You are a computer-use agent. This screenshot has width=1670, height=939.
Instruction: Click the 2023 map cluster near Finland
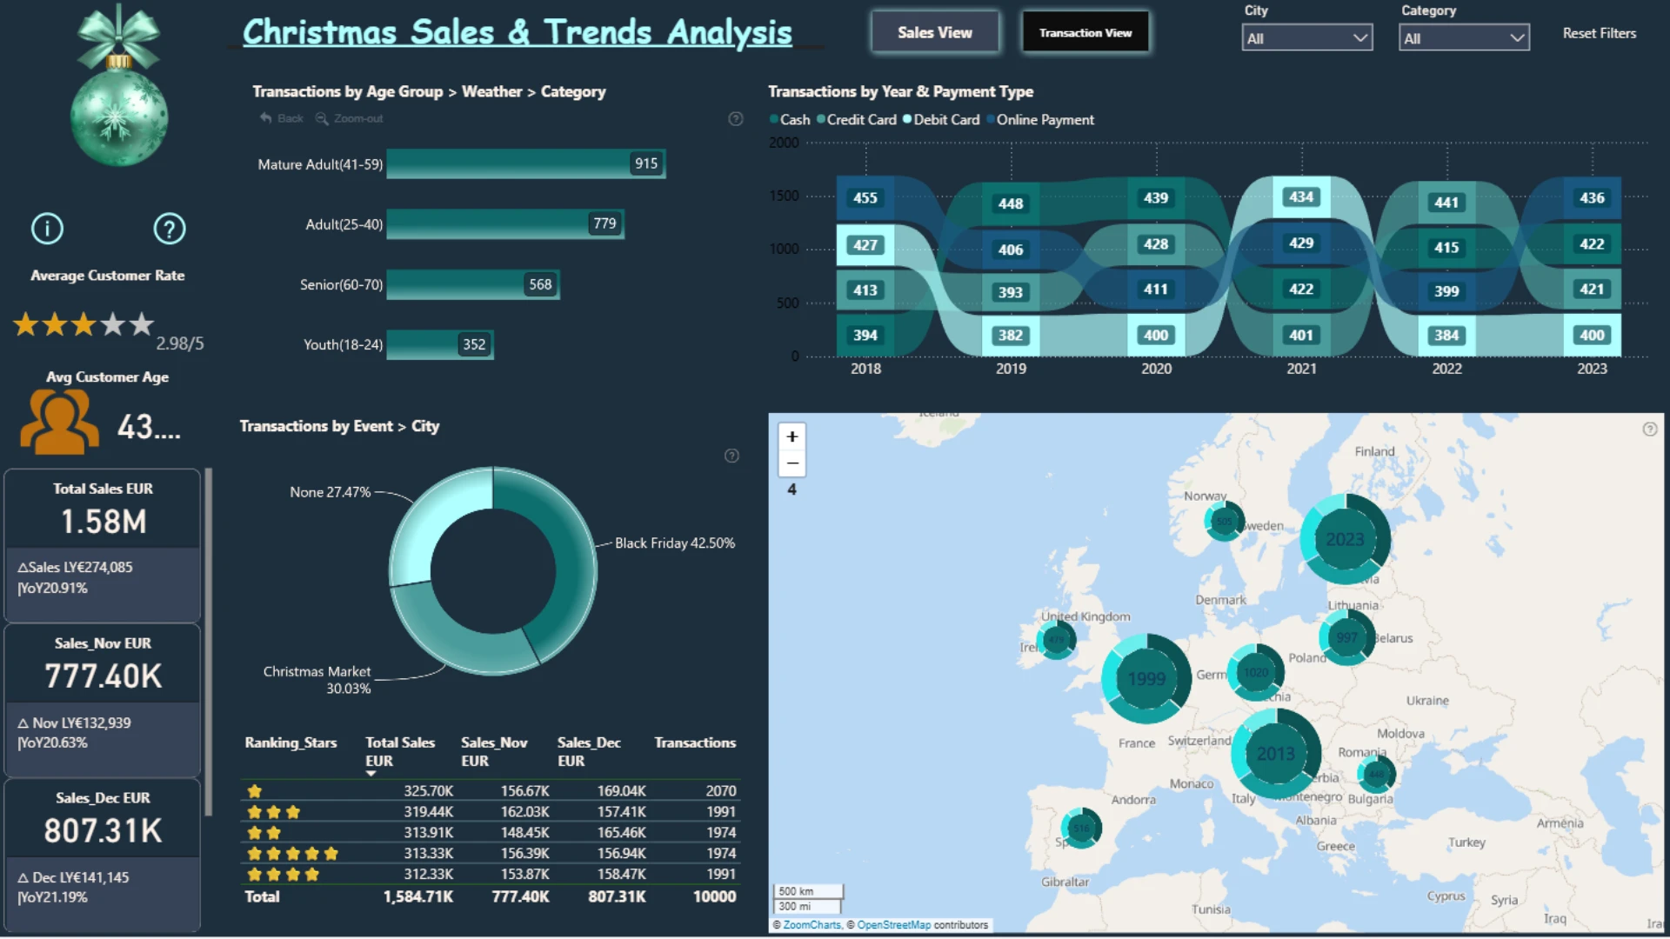point(1345,539)
